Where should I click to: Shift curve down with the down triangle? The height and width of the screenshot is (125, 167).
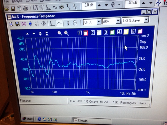[x=34, y=34]
